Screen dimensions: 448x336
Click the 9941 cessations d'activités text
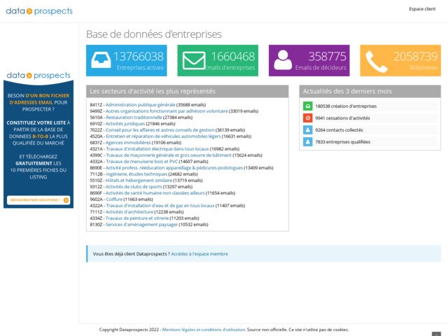[x=342, y=118]
